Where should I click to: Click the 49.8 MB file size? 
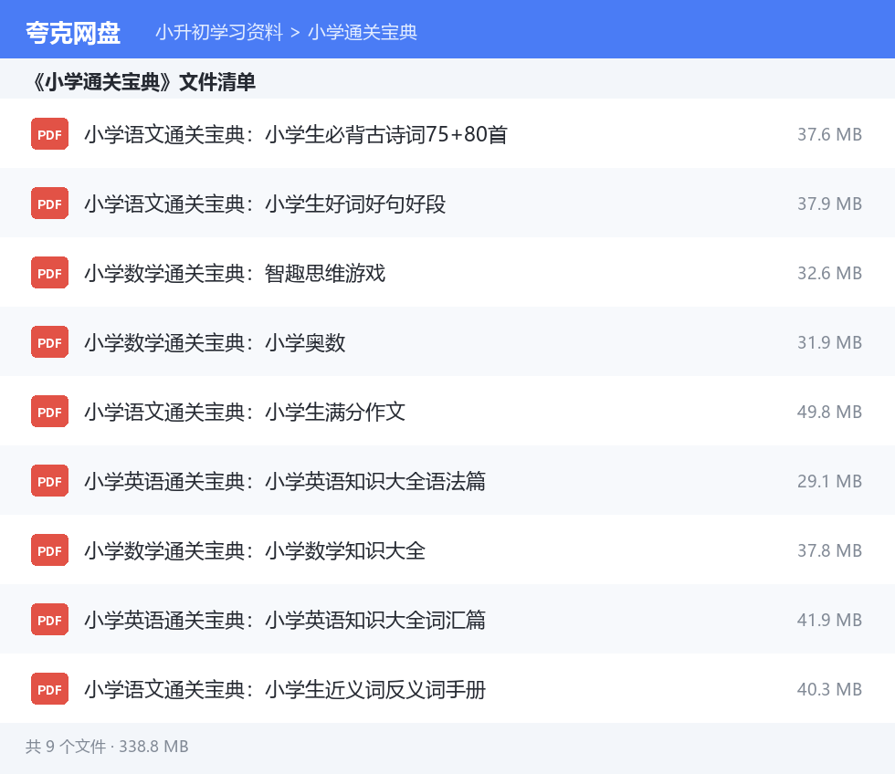(829, 413)
